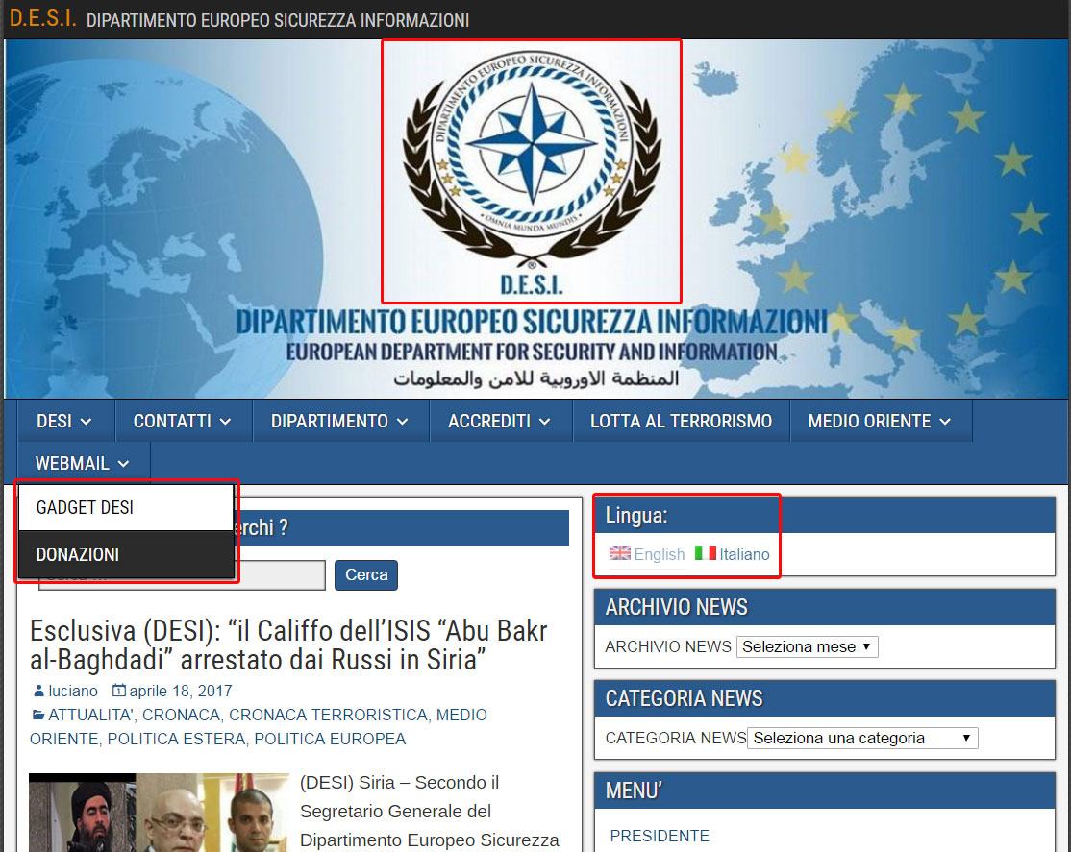Click the search text input field
Screen dimensions: 1071x852
click(182, 574)
